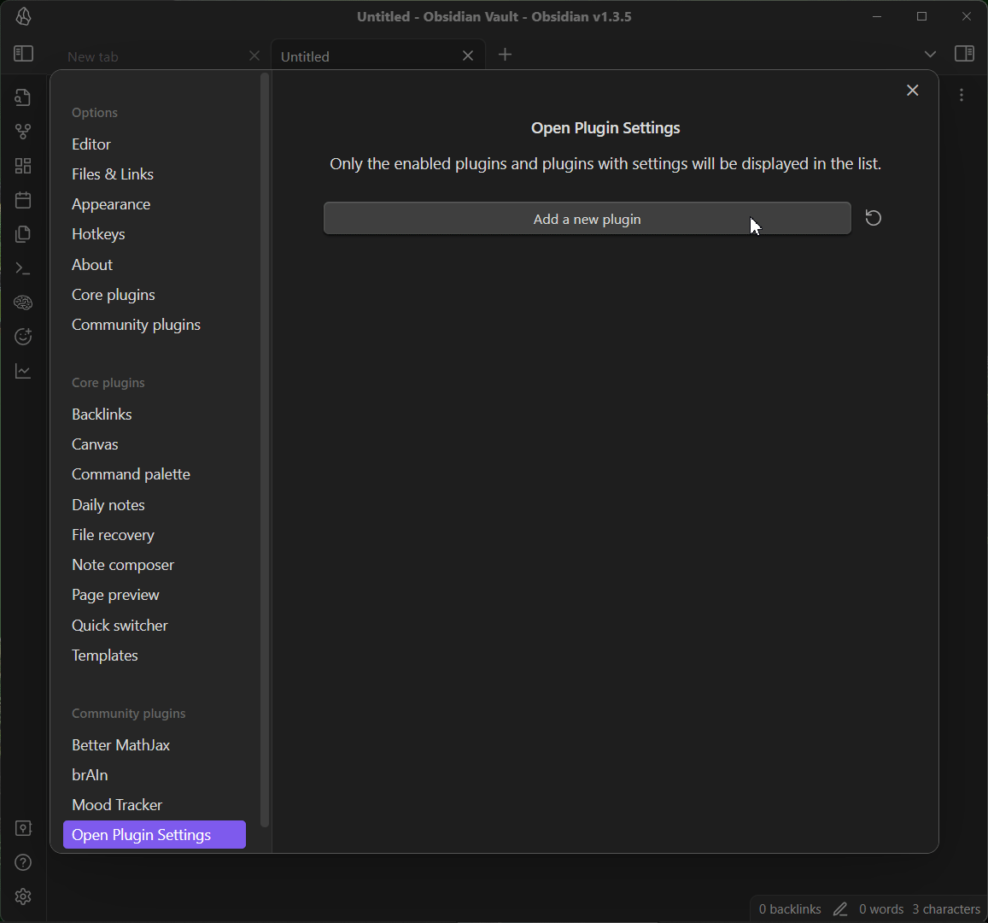The height and width of the screenshot is (923, 988).
Task: Close the Untitled tab
Action: coord(468,56)
